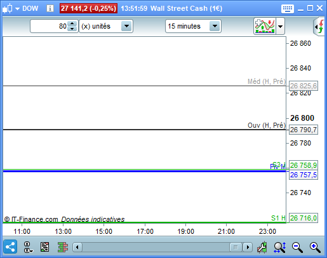Screen dimensions: 327x258
Task: Select the Méd (H, Pré) line label
Action: (x=267, y=81)
